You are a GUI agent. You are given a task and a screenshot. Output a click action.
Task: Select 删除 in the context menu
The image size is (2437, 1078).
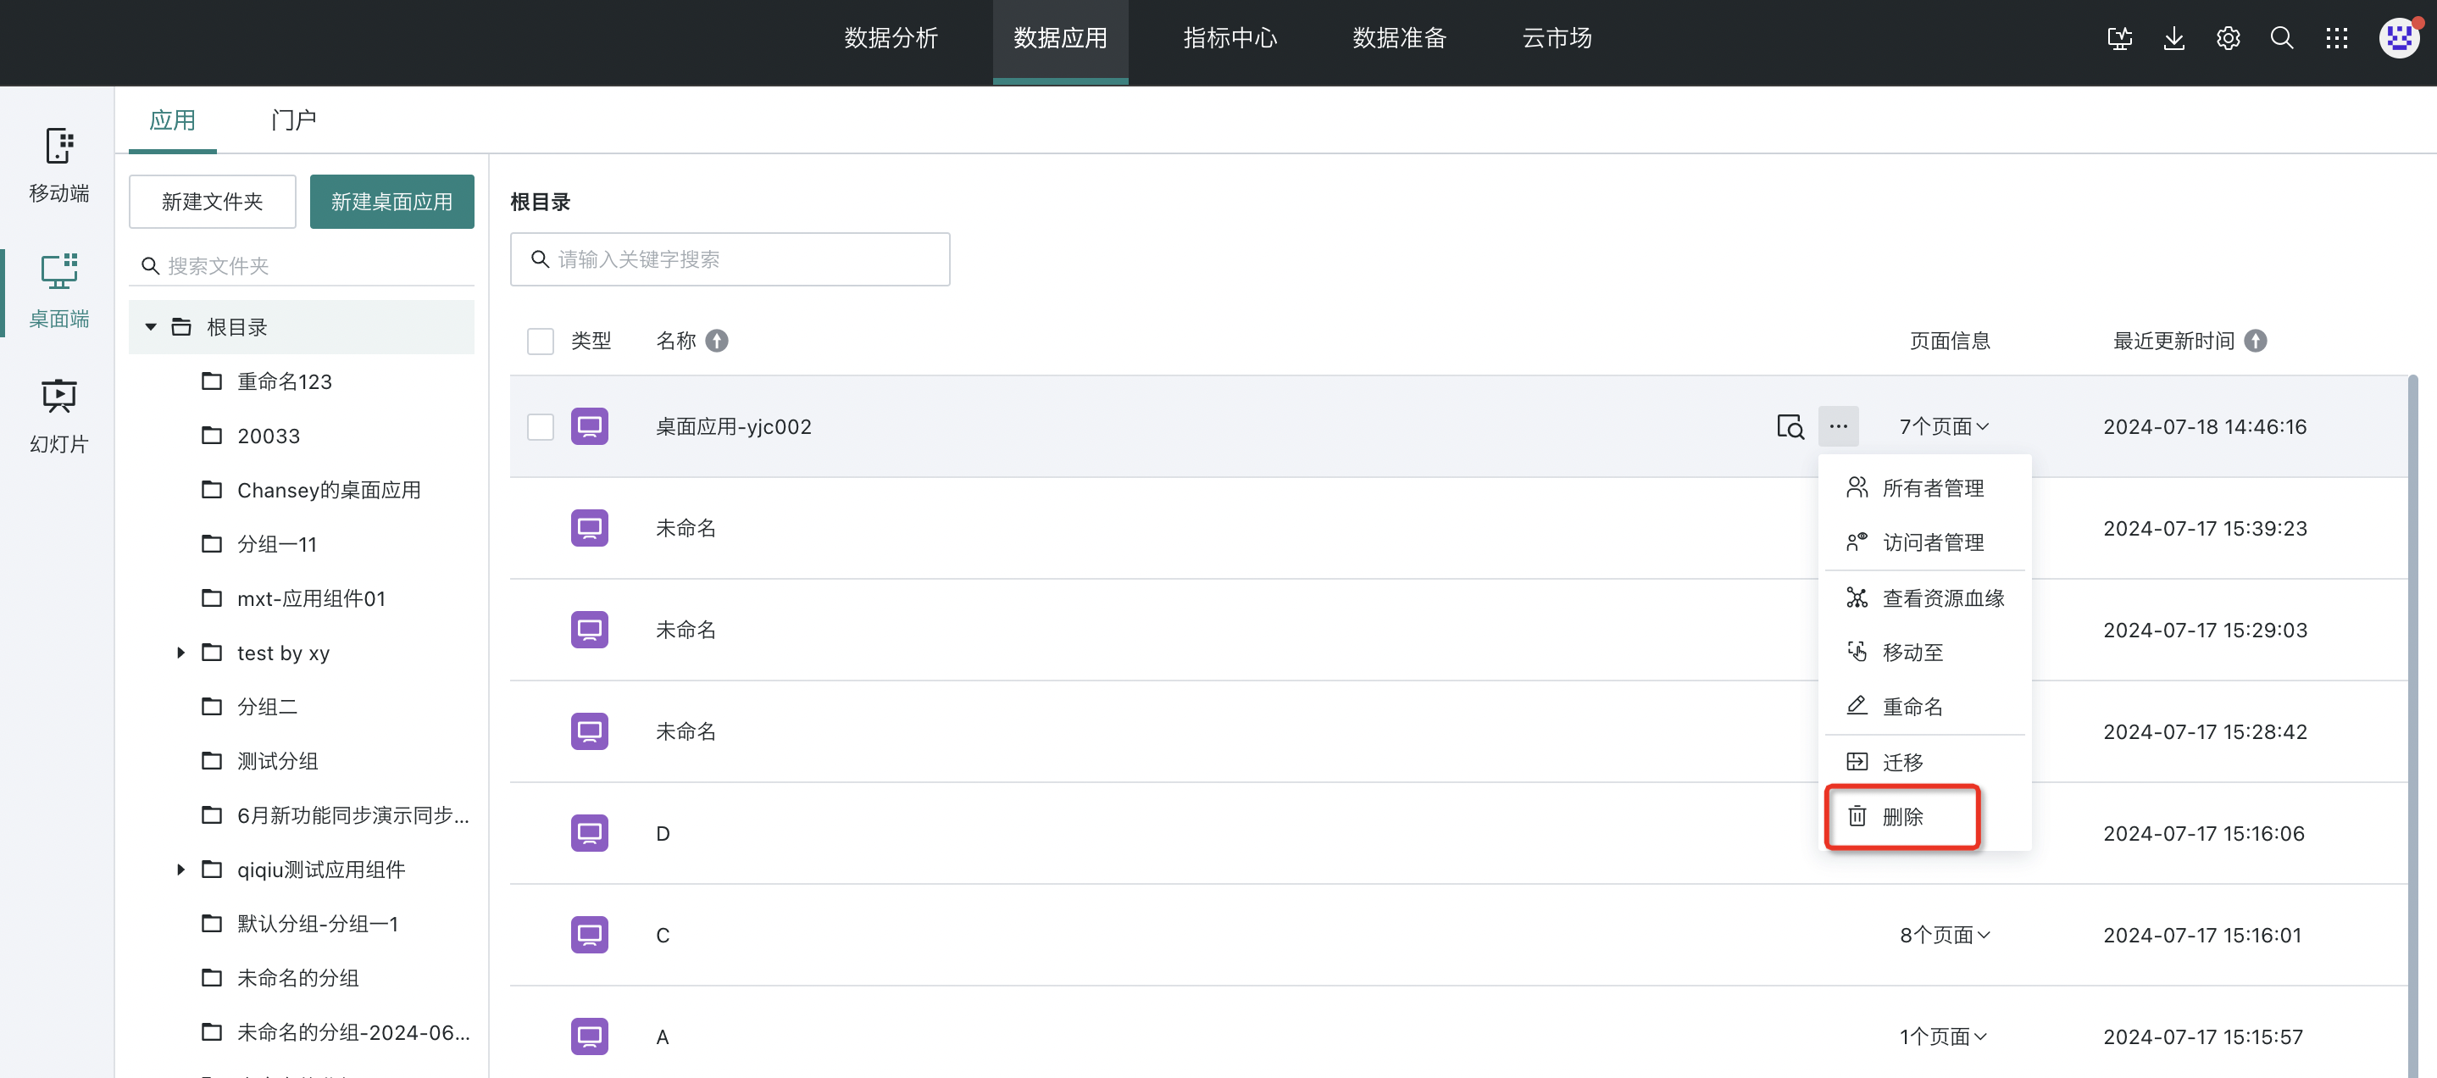[x=1901, y=817]
